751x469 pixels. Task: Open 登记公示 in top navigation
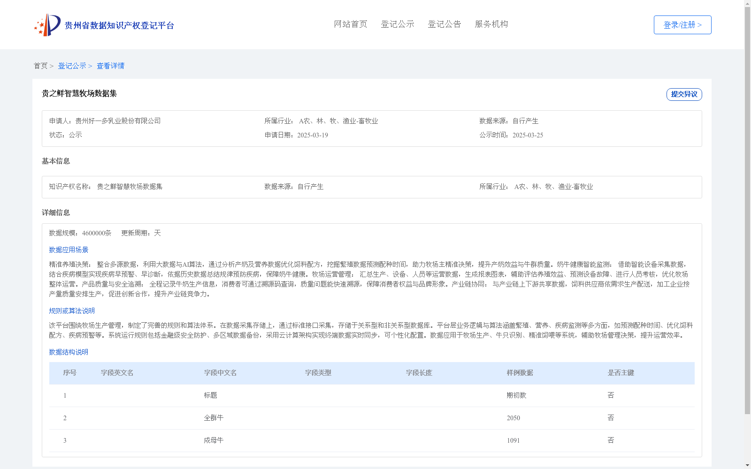[398, 24]
